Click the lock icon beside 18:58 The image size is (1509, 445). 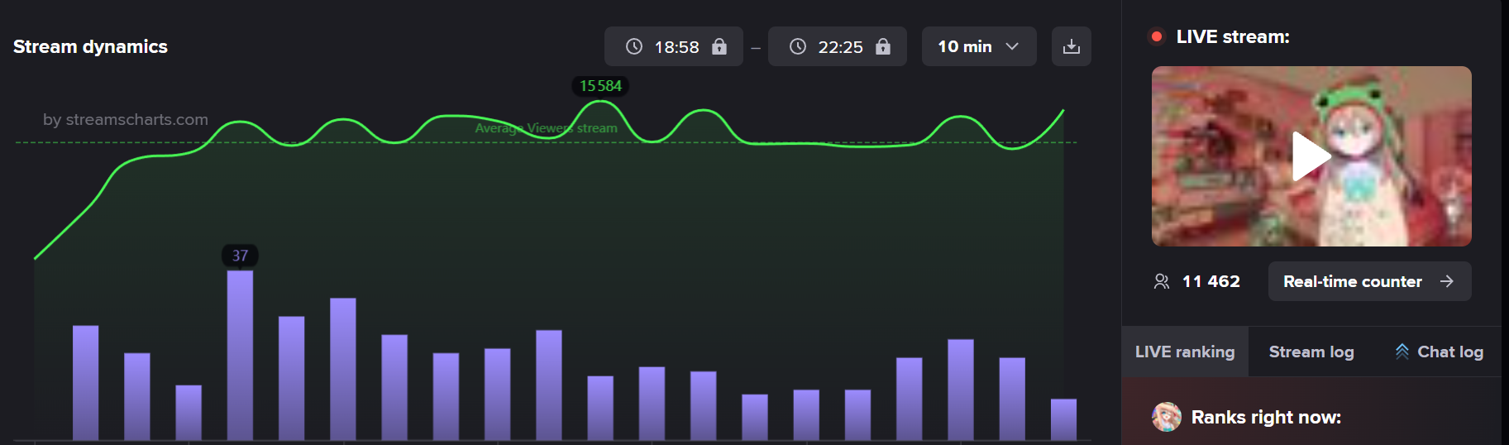point(719,46)
